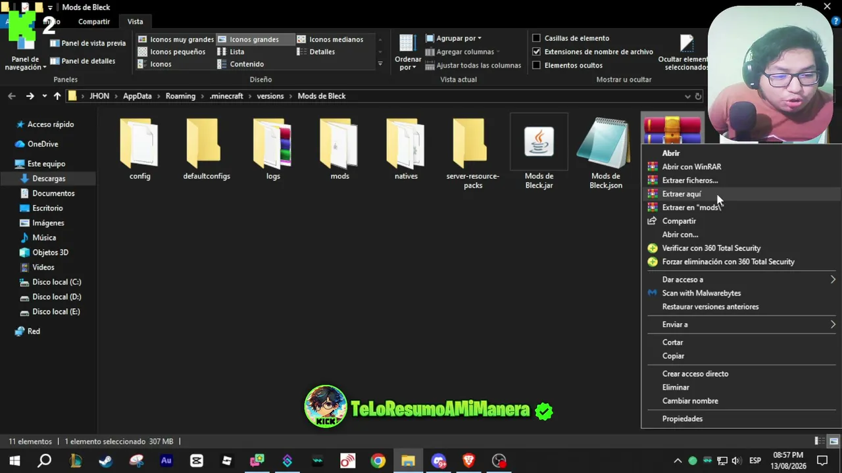Open OneDrive in the navigation pane
The width and height of the screenshot is (842, 473).
point(43,144)
